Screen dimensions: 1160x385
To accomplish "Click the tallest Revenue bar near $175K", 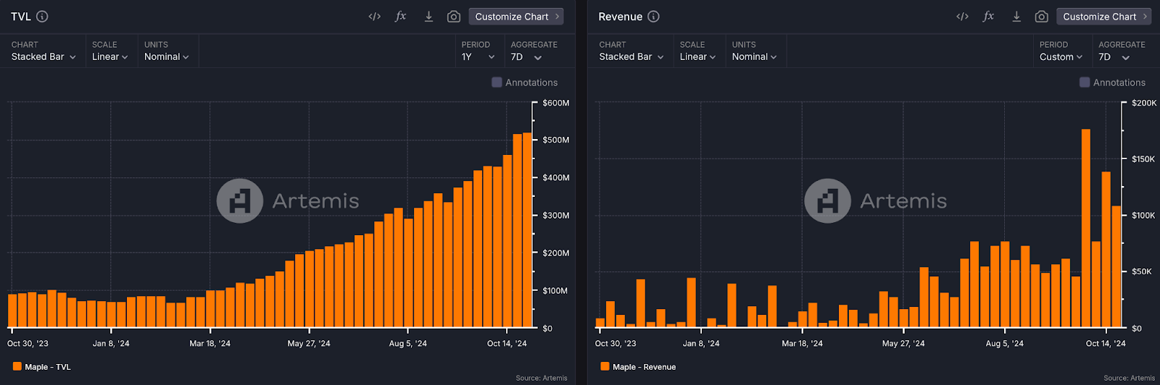I will [1085, 228].
